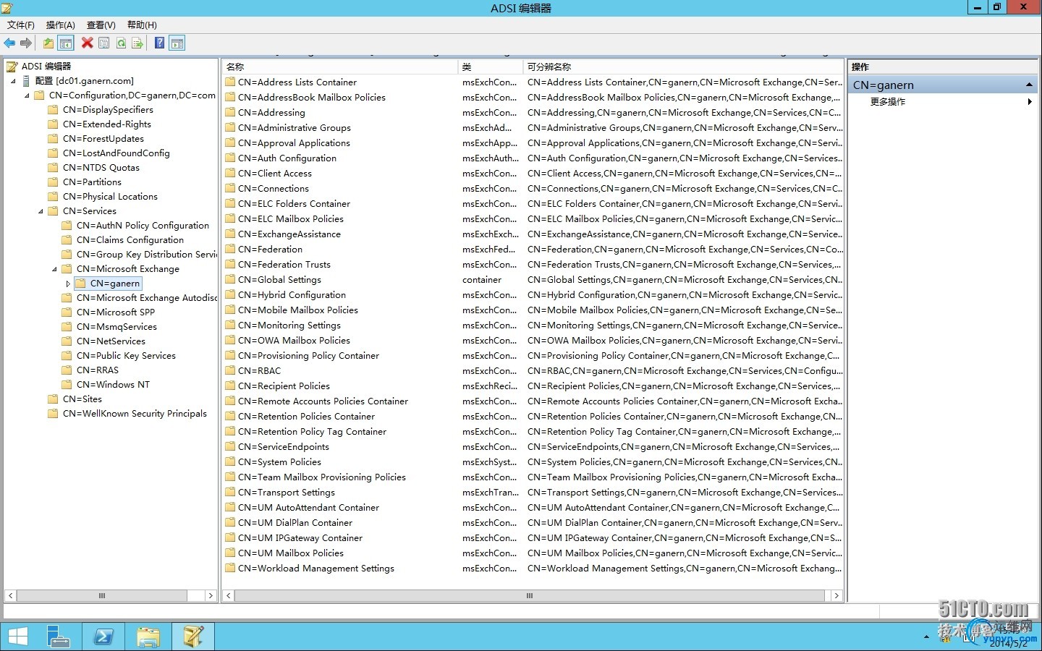Open the 查看(V) menu
The width and height of the screenshot is (1042, 651).
pos(101,25)
